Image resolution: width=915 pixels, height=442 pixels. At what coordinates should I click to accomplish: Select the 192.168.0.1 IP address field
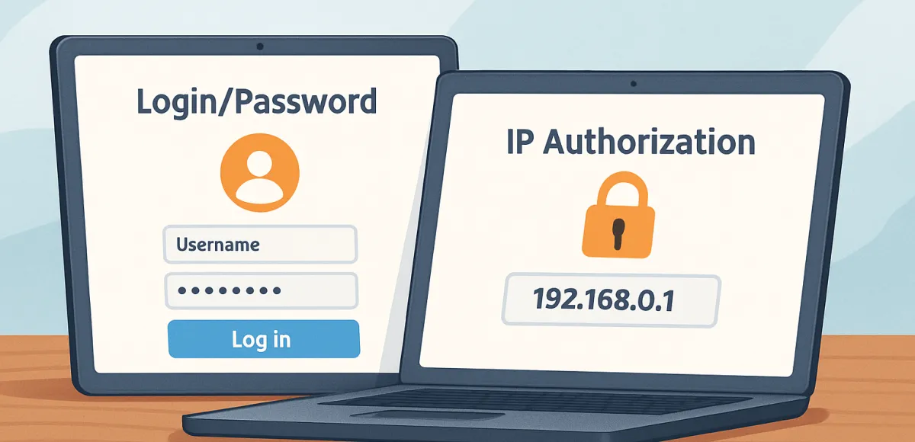click(610, 301)
